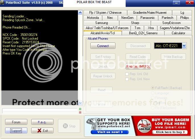The image size is (195, 139).
Task: Switch to the Philips tab
Action: click(x=184, y=18)
